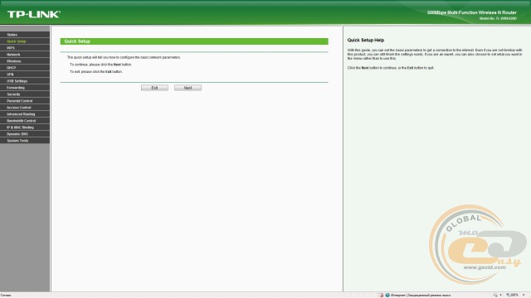Expand the DHCP menu section
The width and height of the screenshot is (531, 298).
[x=25, y=68]
